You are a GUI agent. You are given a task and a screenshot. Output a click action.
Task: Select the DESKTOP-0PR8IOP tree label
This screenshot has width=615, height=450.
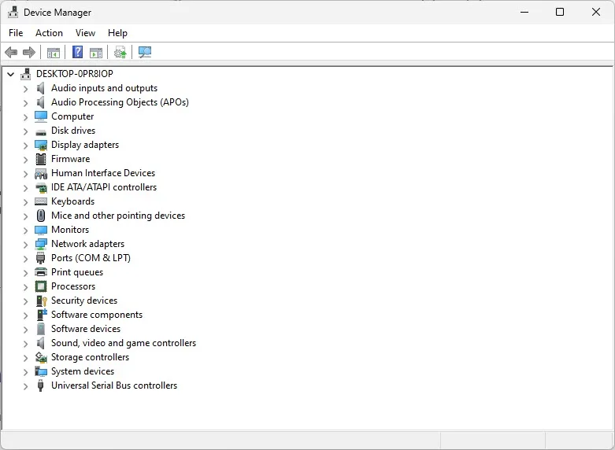pos(75,74)
